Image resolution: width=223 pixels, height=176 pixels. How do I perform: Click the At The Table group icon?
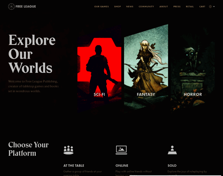click(68, 150)
